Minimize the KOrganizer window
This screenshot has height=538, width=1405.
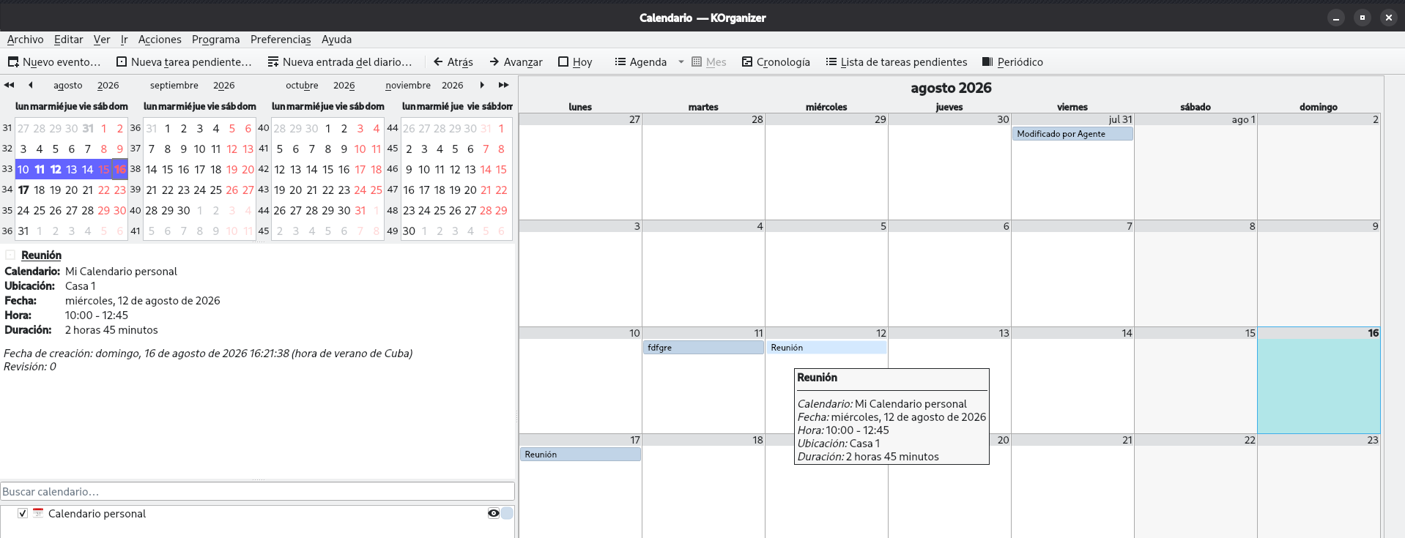1336,18
